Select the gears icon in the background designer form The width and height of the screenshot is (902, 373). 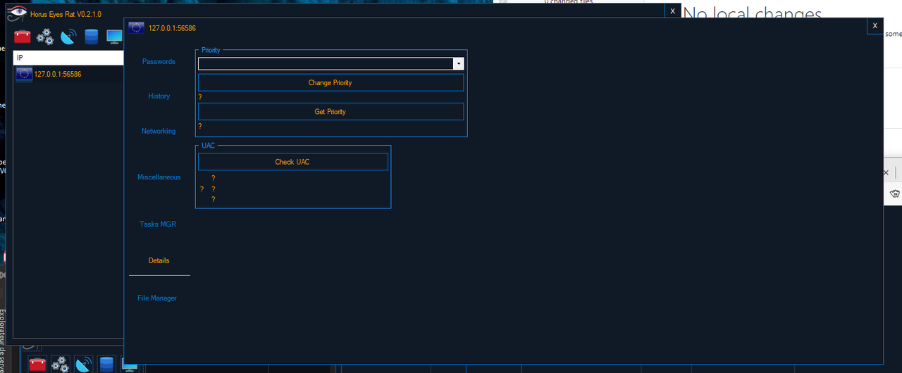click(60, 365)
